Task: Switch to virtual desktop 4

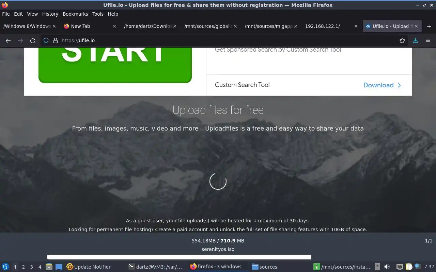Action: 40,267
